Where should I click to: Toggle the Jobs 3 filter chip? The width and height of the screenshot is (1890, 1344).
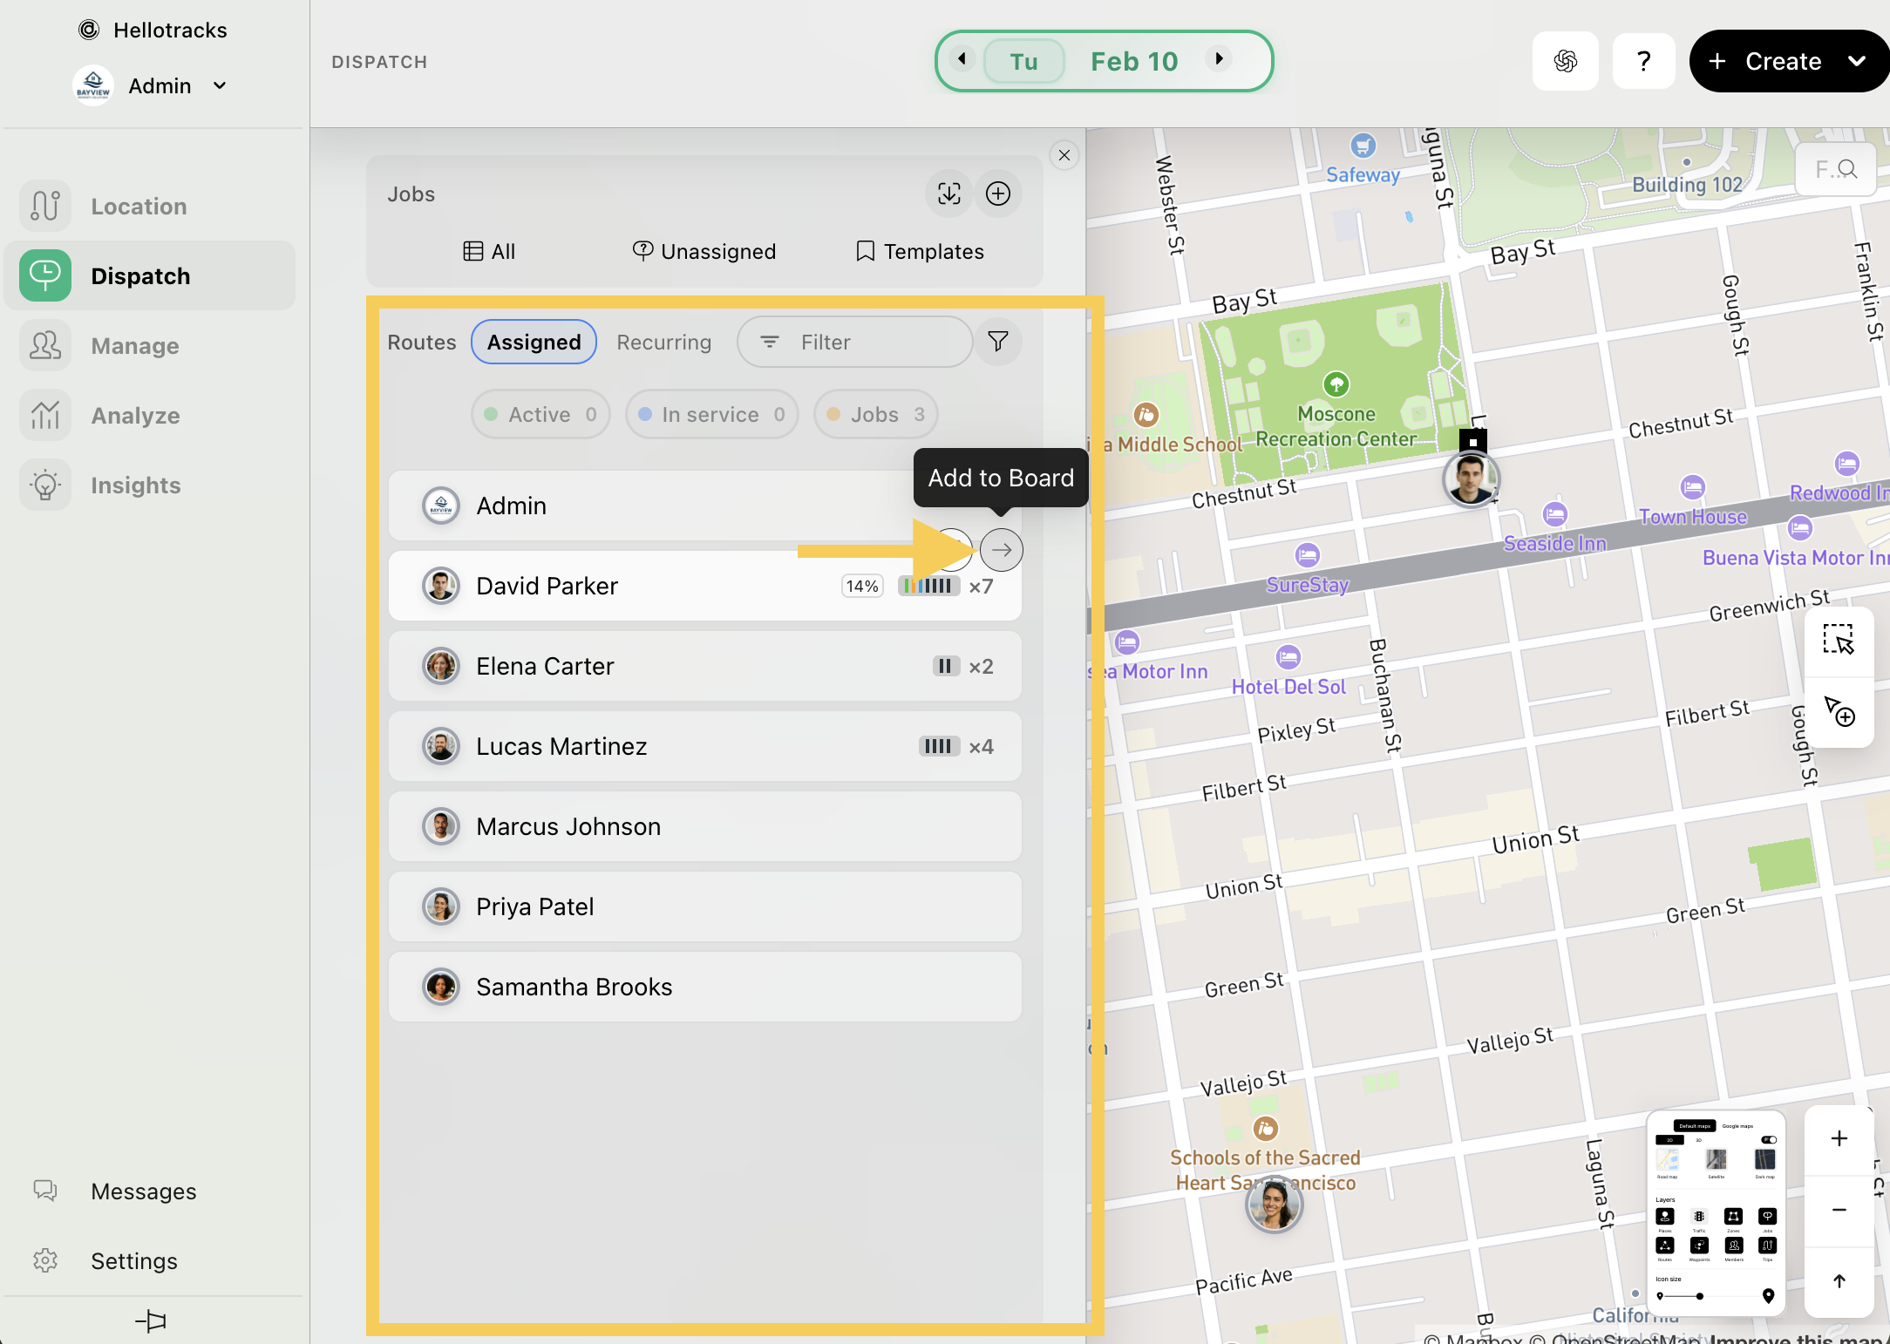[x=875, y=414]
